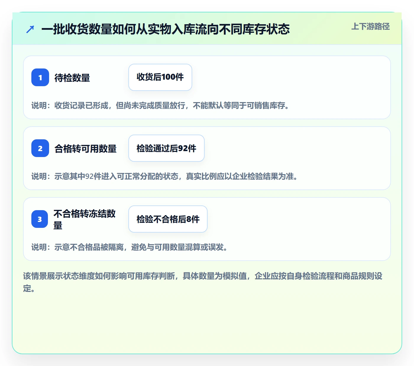Select the 收货后100件 chip
The width and height of the screenshot is (414, 366).
(x=160, y=77)
